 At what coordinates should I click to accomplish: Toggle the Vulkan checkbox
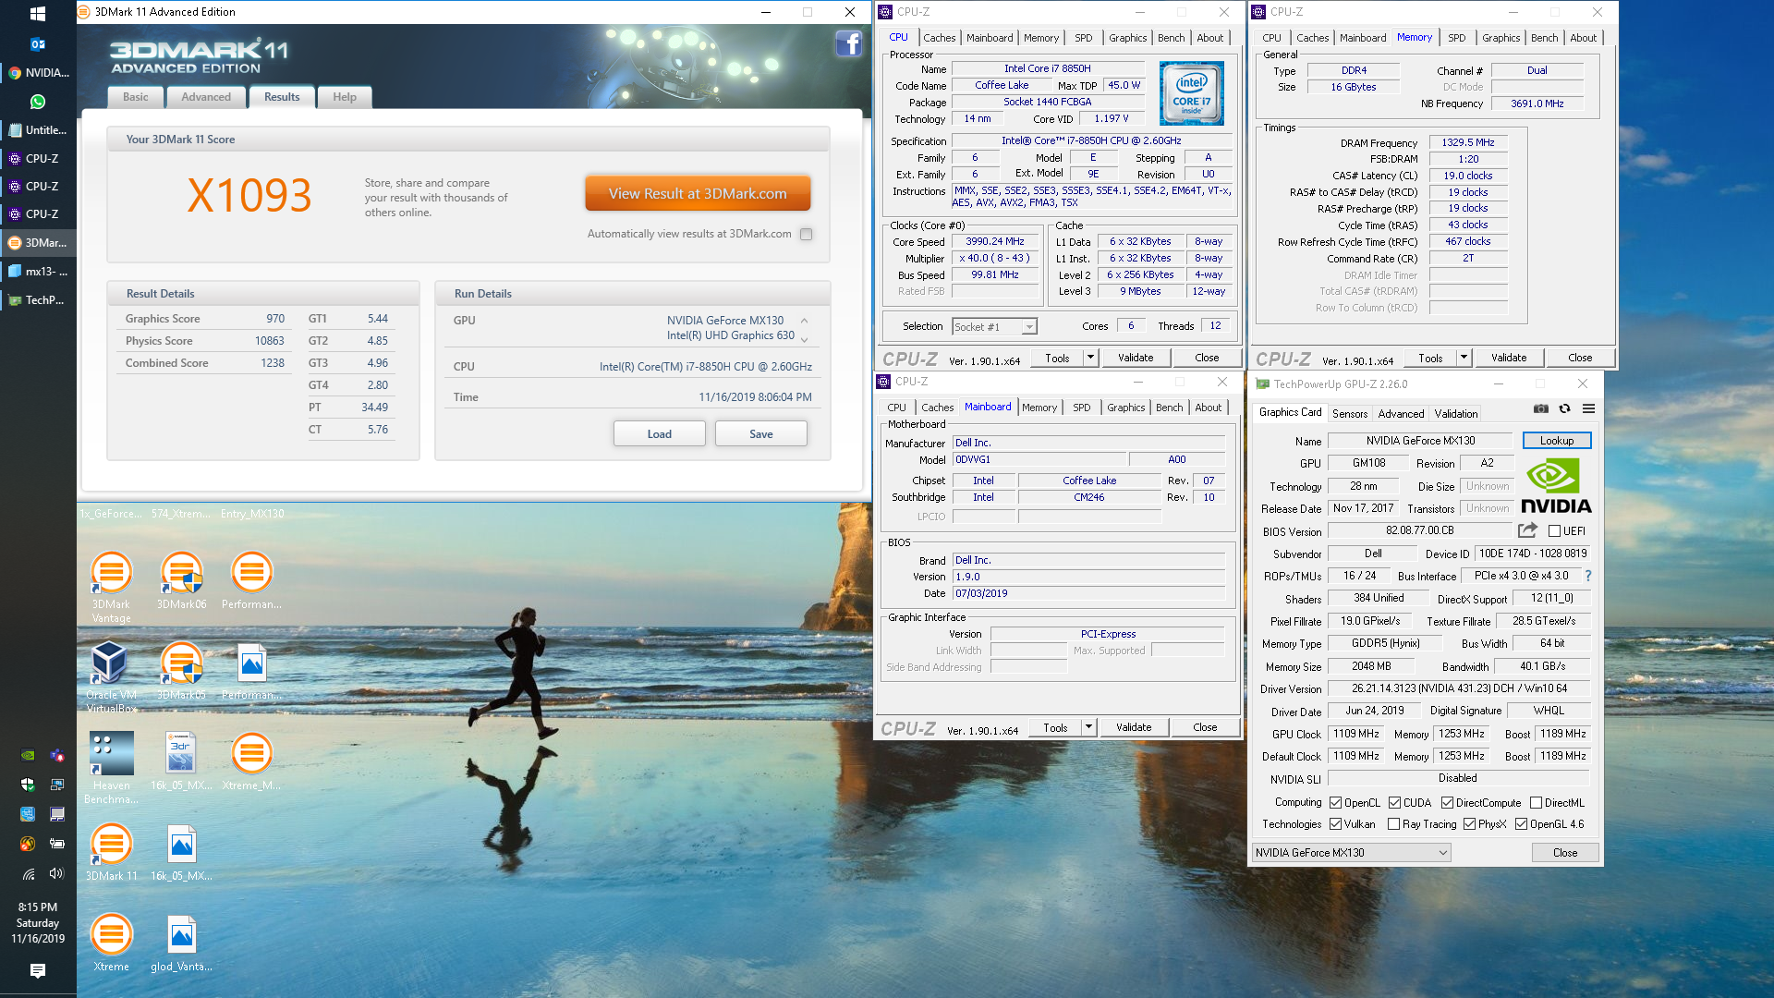pos(1335,824)
